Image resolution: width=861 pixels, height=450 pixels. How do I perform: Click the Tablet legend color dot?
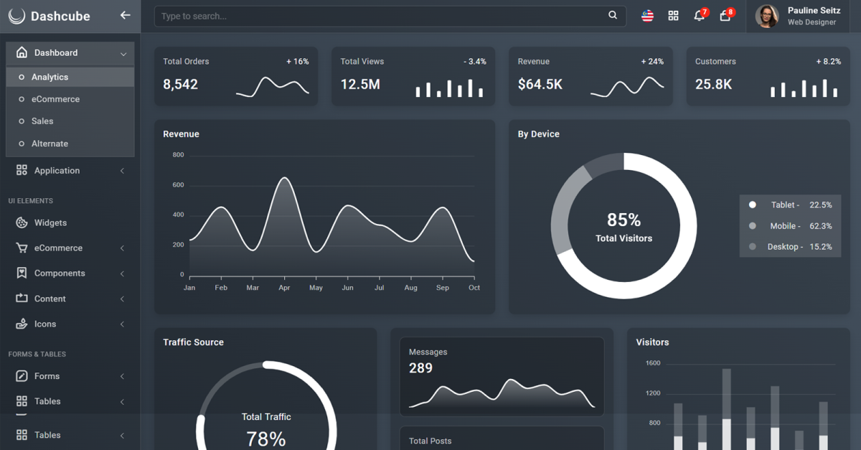[752, 205]
